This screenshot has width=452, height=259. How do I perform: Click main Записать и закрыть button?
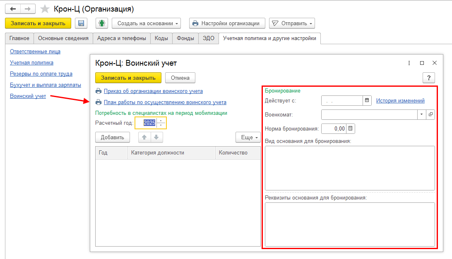click(38, 23)
